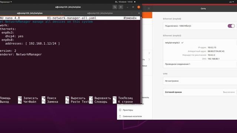Click the hardware address 08:00:27:FA:0C:43
Image resolution: width=237 pixels, height=133 pixels.
[216, 51]
